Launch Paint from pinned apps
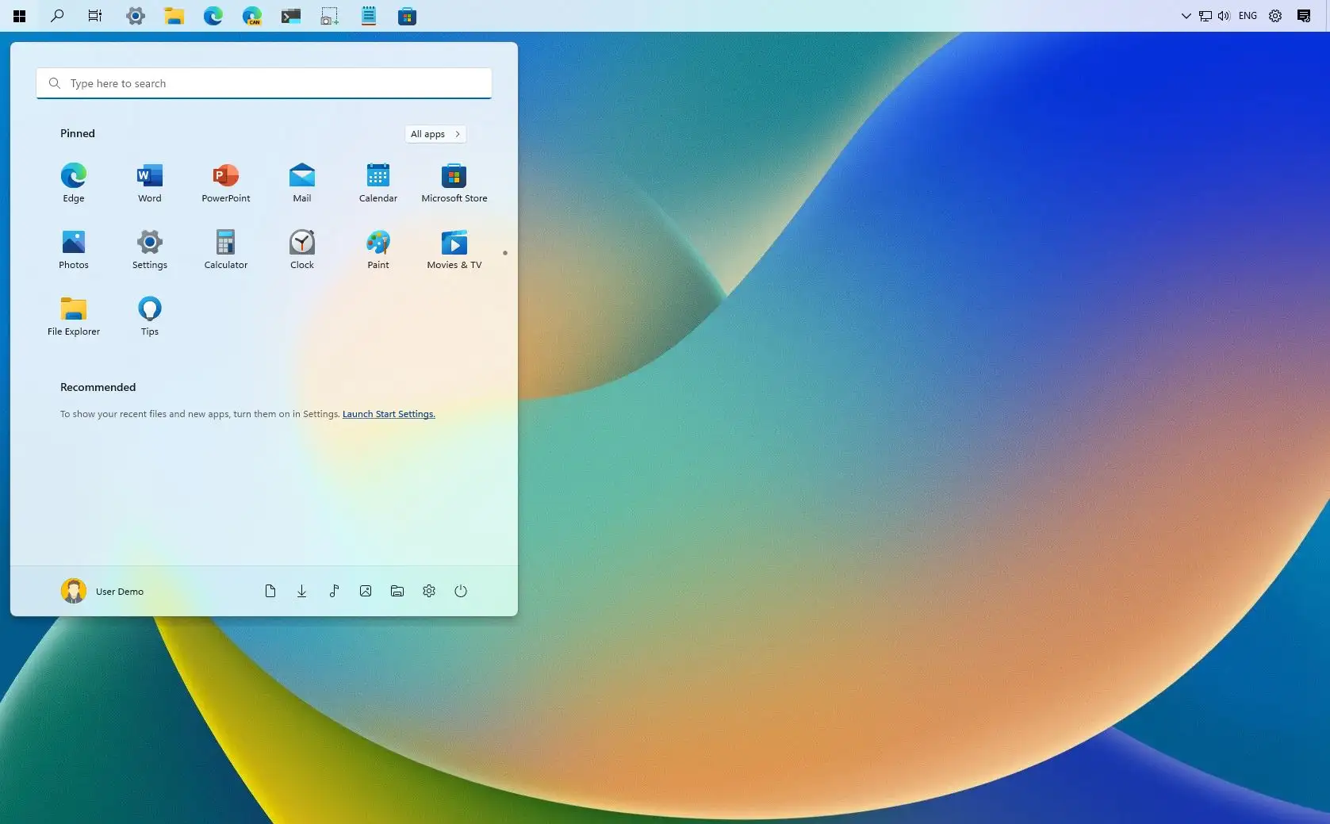Viewport: 1330px width, 824px height. pos(378,249)
